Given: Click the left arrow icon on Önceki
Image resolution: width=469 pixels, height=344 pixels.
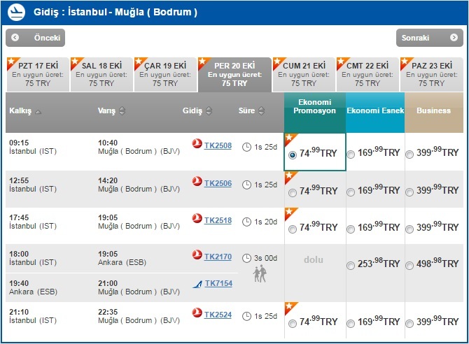Looking at the screenshot, I should coord(15,37).
